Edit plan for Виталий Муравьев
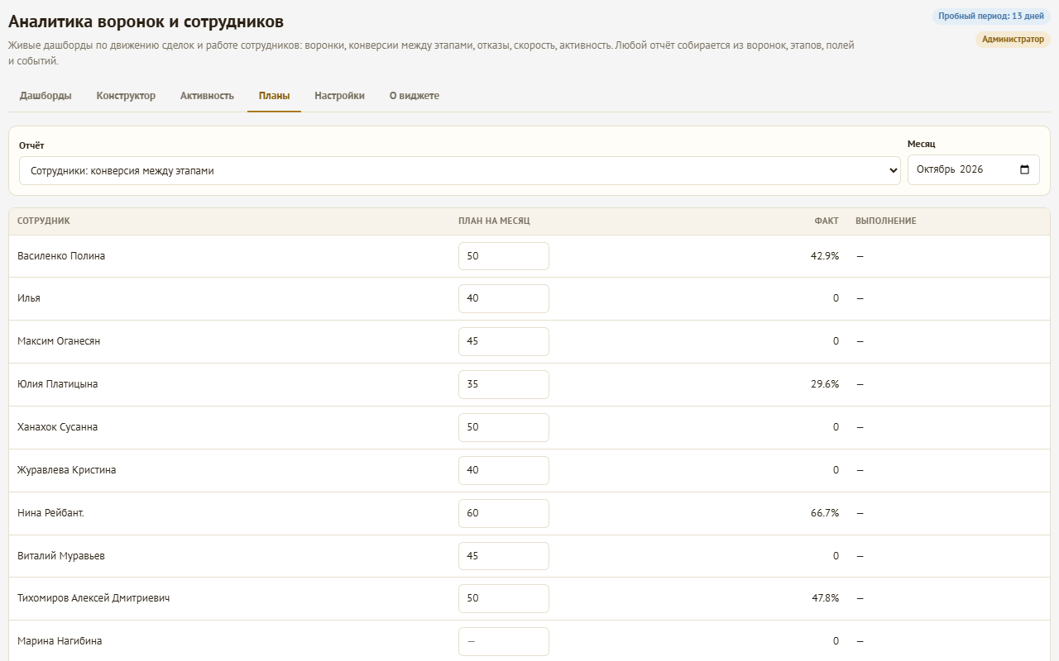 click(x=504, y=556)
